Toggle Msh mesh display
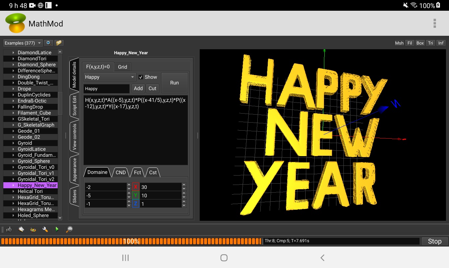The height and width of the screenshot is (268, 449). [399, 43]
